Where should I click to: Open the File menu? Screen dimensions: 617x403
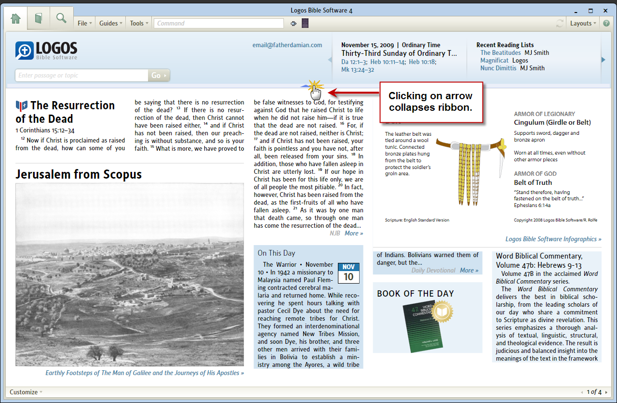click(x=84, y=23)
